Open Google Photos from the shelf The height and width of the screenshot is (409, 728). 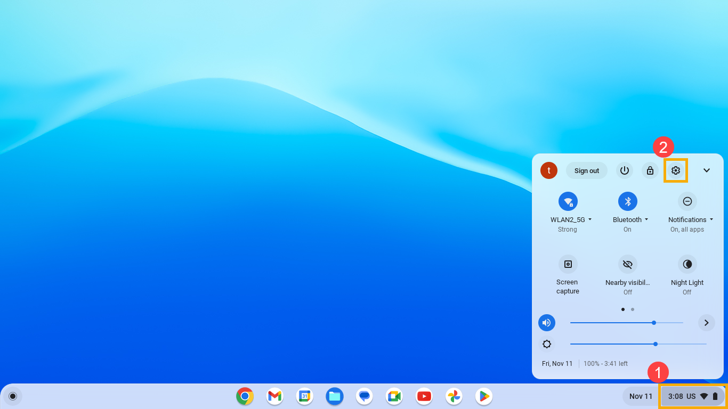pyautogui.click(x=454, y=396)
